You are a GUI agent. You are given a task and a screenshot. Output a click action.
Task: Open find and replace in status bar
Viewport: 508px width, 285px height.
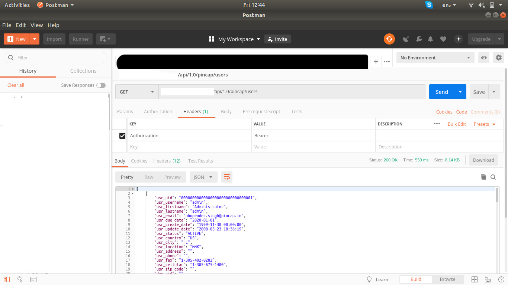[x=20, y=279]
